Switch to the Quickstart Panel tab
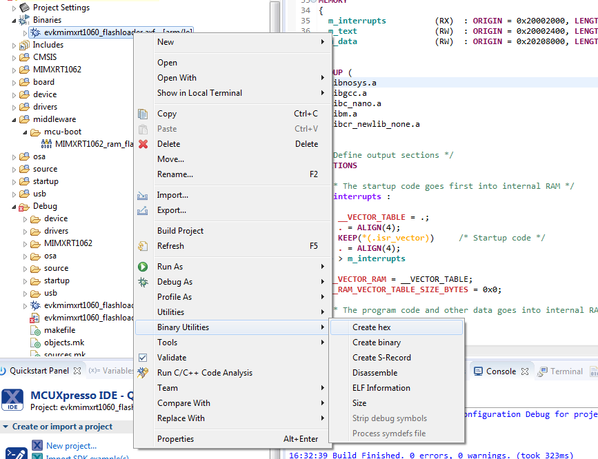Image resolution: width=598 pixels, height=459 pixels. (39, 371)
